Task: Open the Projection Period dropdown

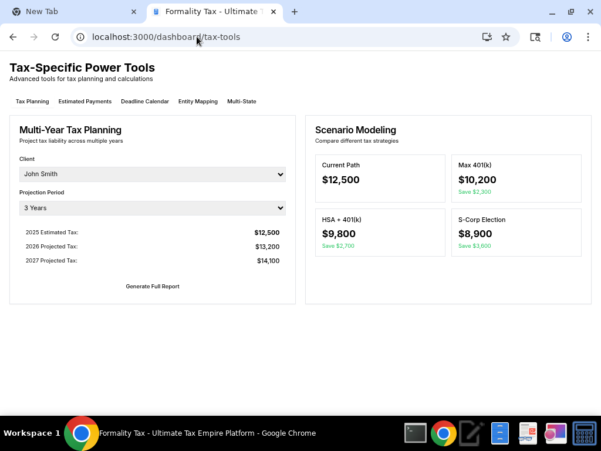Action: point(153,208)
